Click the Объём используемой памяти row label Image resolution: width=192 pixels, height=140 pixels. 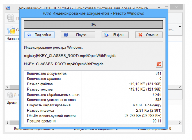[51, 116]
